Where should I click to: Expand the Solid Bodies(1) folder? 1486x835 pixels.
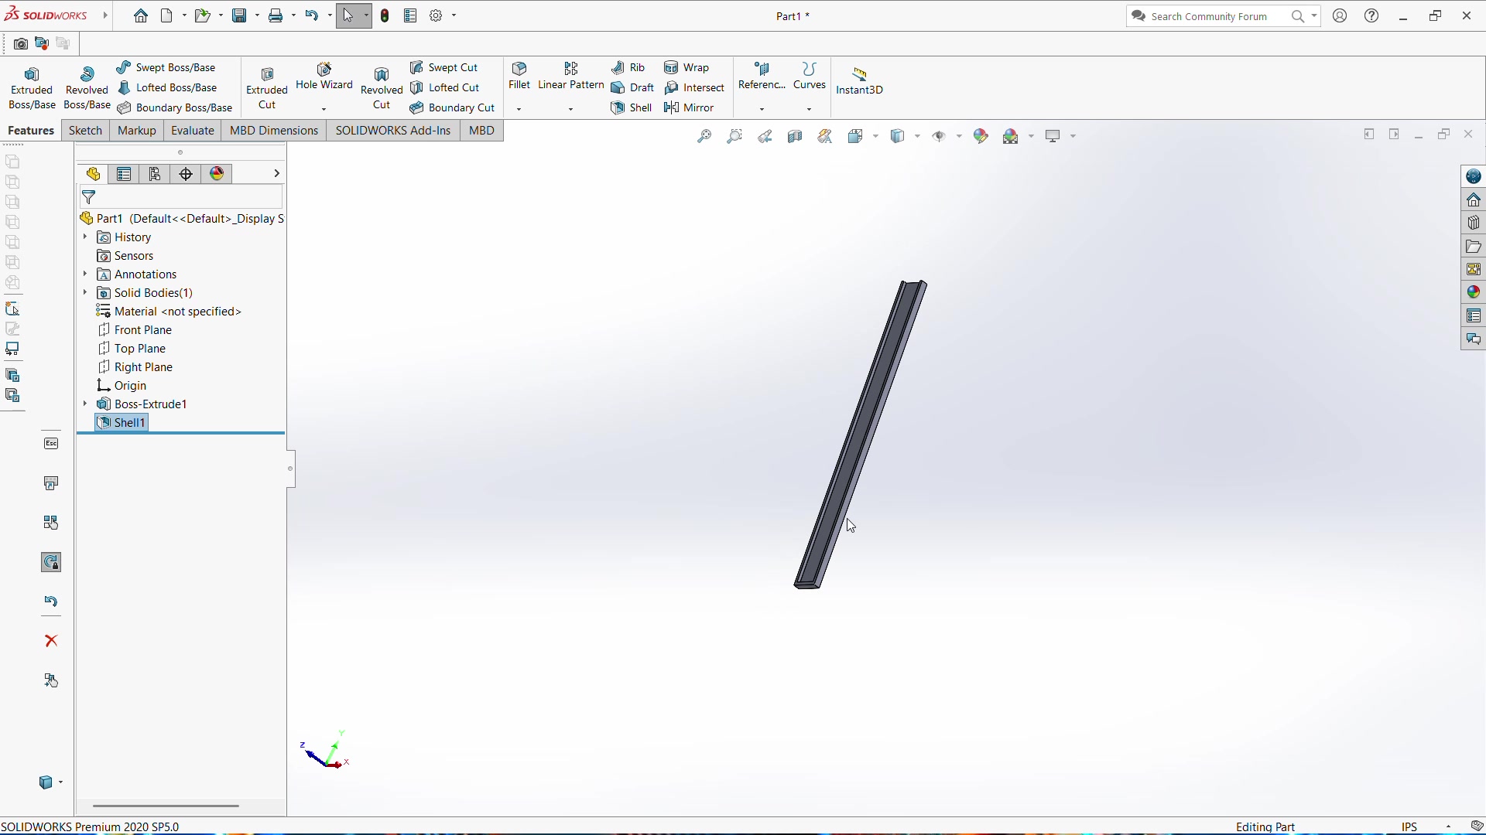pos(85,293)
